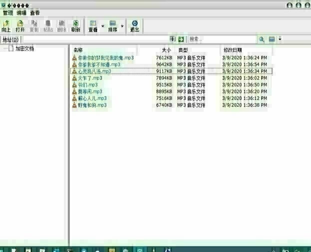Screen dimensions: 311x252
Task: Click the date 3/9/2020 1:36:20 PM
Action: coord(245,91)
